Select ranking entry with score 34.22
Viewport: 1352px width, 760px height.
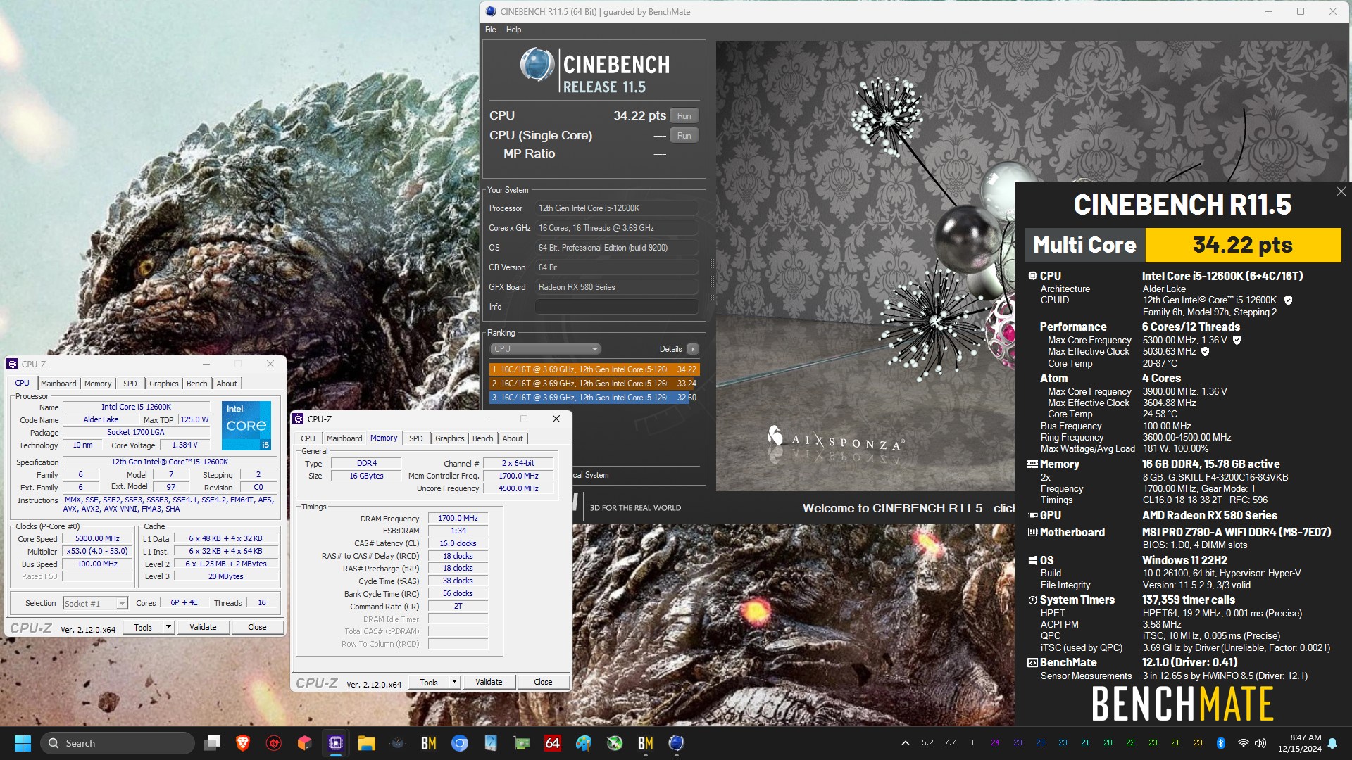594,369
